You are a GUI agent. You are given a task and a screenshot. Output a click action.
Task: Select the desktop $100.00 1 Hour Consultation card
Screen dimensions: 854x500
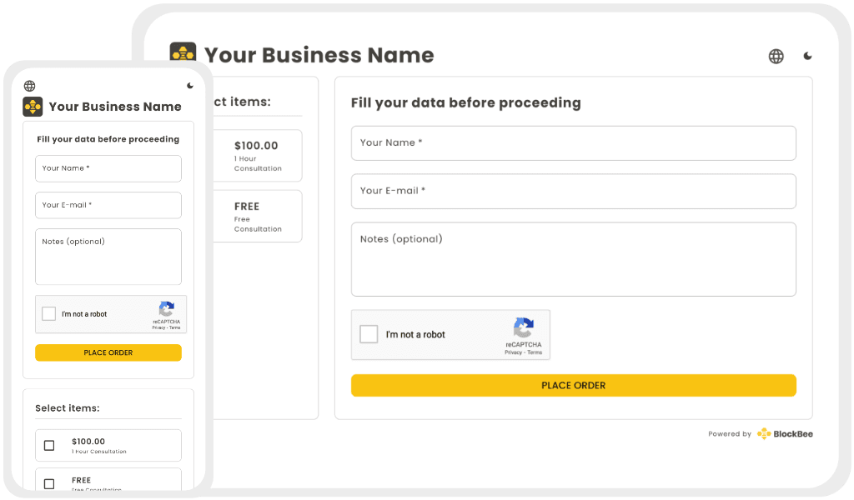pyautogui.click(x=257, y=156)
